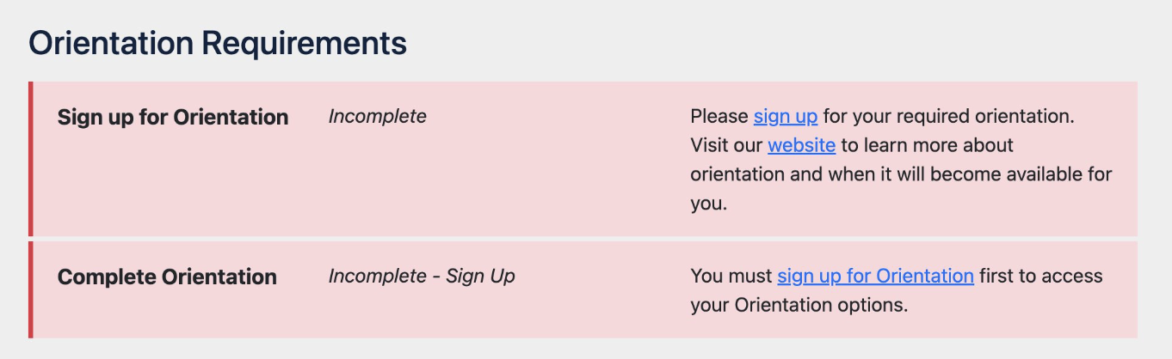Click red left border of Complete Orientation row

[x=31, y=289]
